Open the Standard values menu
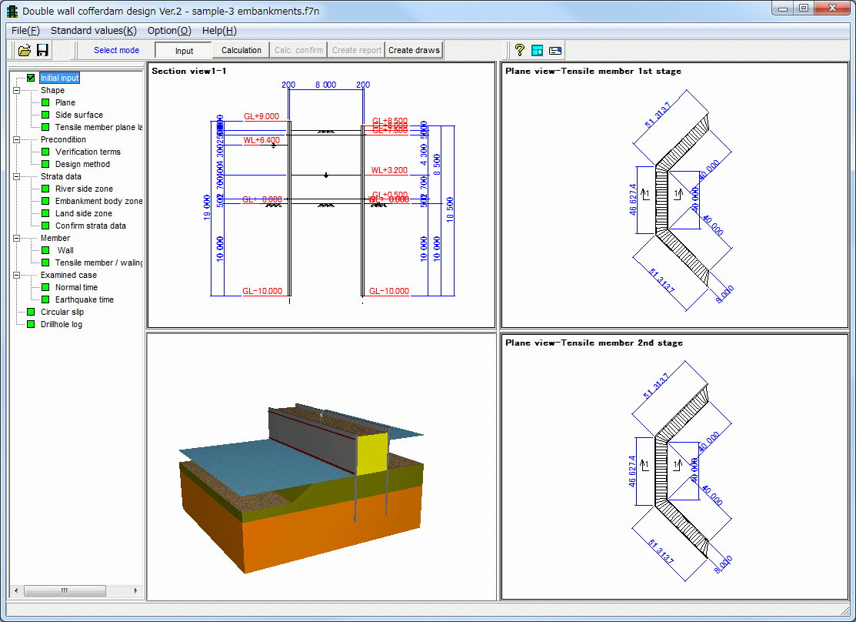 click(x=93, y=31)
